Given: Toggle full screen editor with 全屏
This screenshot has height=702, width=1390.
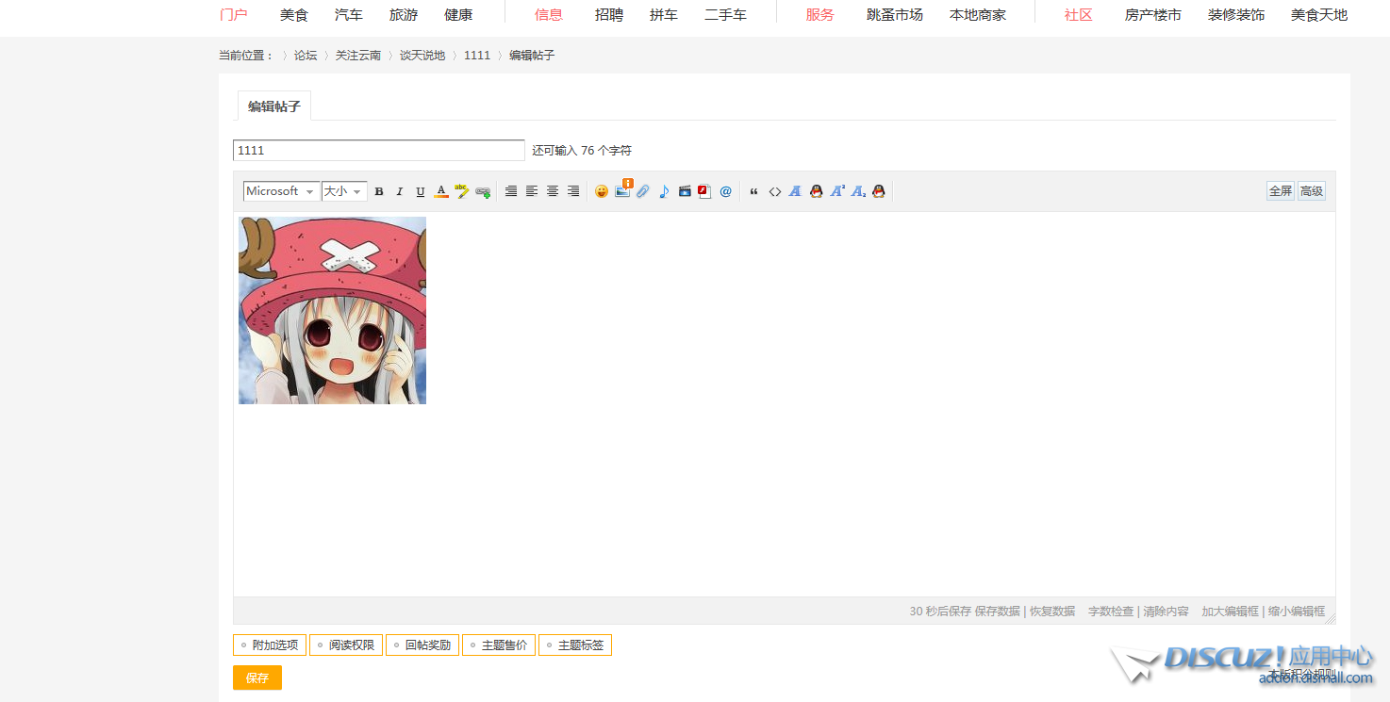Looking at the screenshot, I should coord(1280,191).
